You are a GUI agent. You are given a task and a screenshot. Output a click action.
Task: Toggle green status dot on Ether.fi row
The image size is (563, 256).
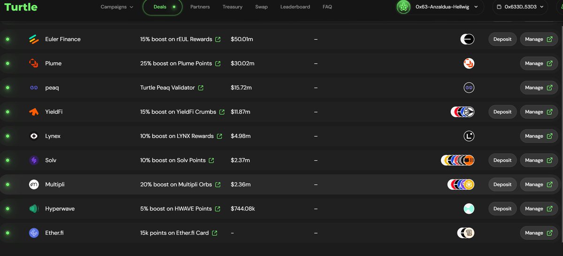coord(8,233)
